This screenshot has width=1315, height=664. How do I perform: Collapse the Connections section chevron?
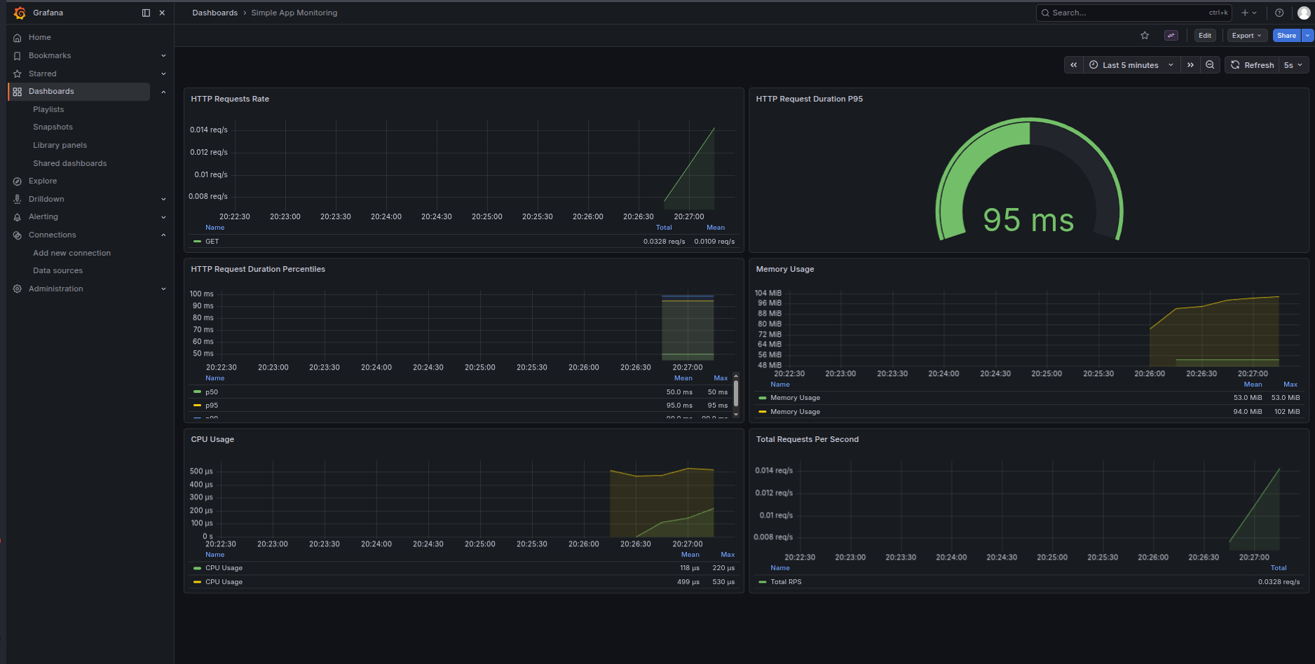pos(163,235)
